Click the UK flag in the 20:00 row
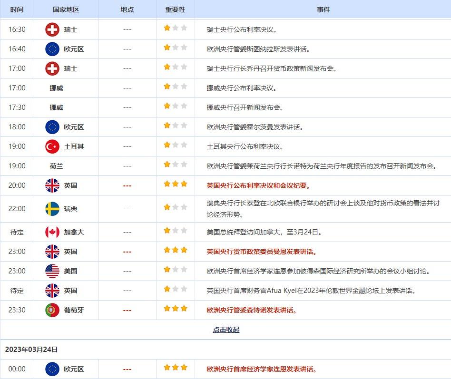The image size is (451, 379). tap(52, 185)
